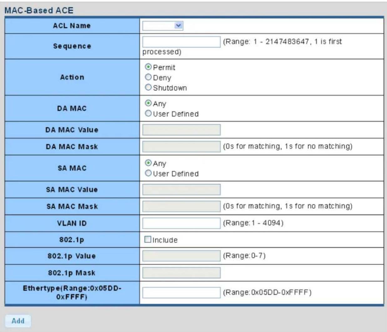This screenshot has height=332, width=387.
Task: Click the '(Range:0x05DD-0xFFFF)' hint beside Ethertype field
Action: click(x=267, y=292)
